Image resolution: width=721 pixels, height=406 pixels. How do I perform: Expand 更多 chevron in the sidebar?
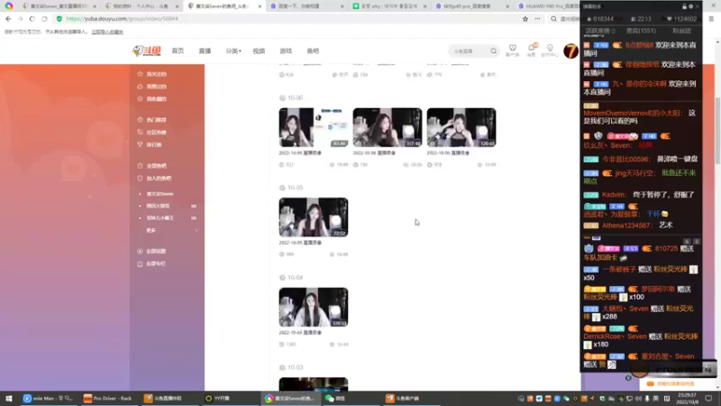[x=196, y=230]
